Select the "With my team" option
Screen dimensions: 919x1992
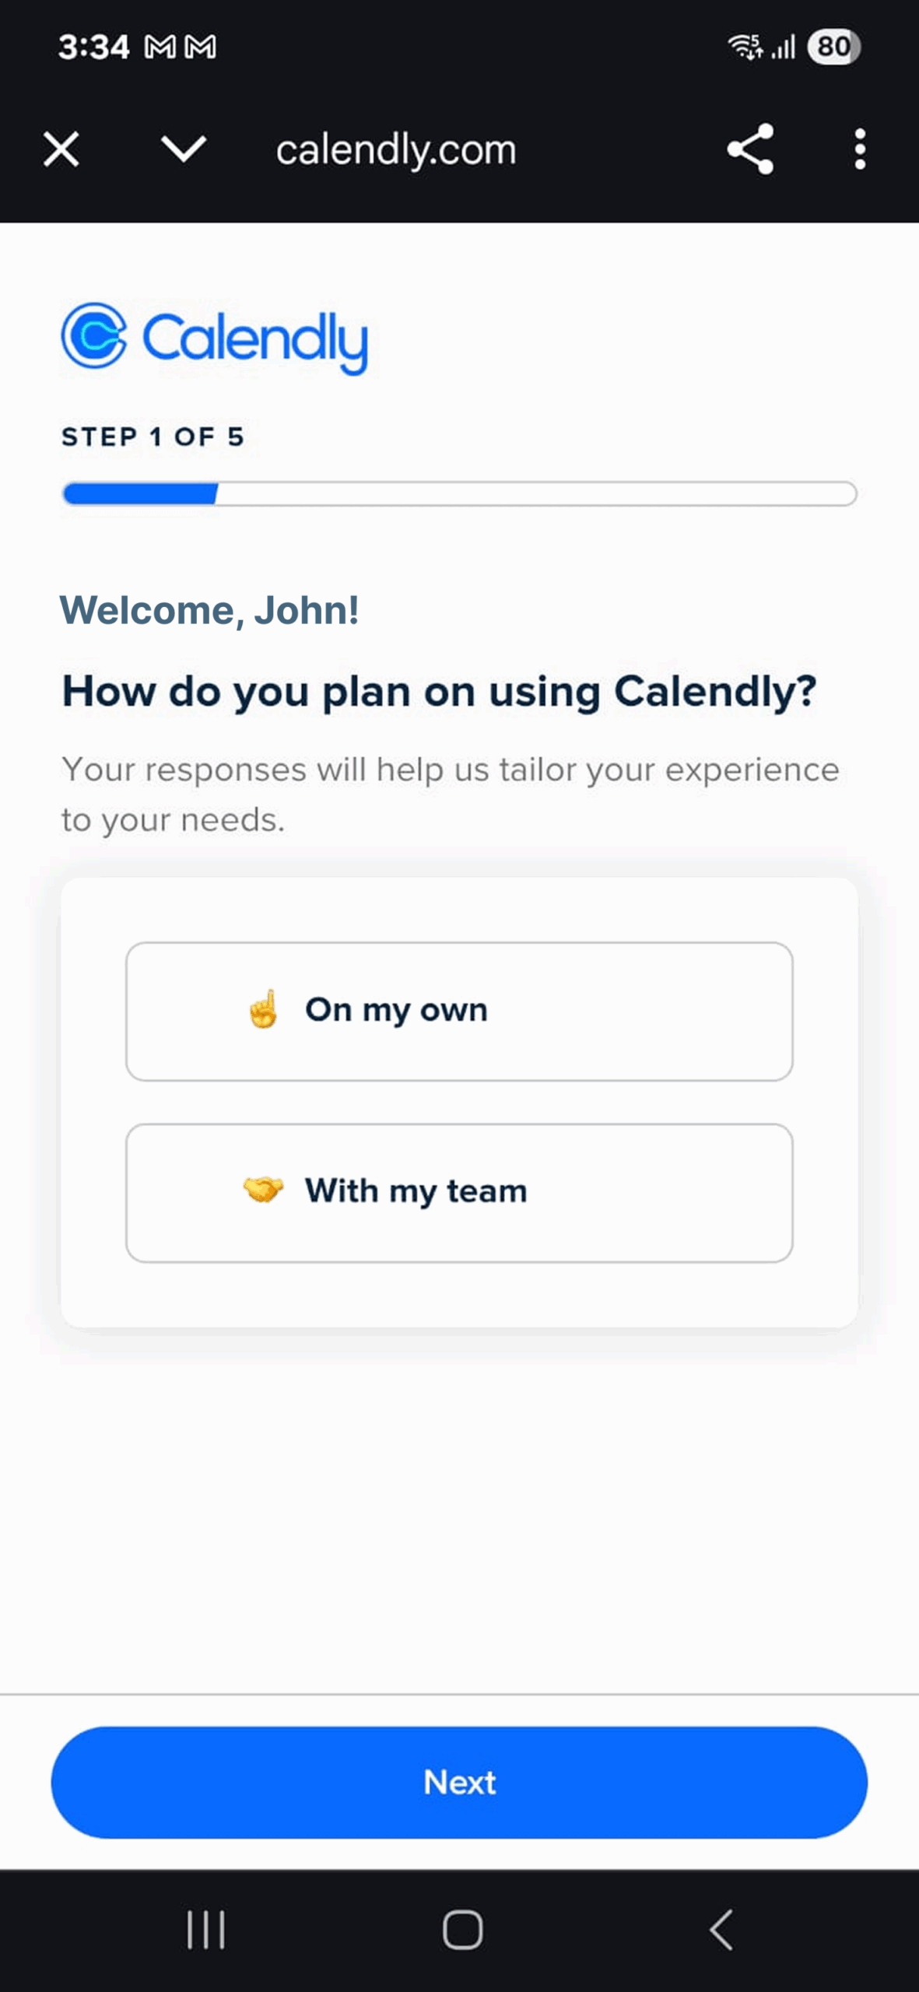pyautogui.click(x=459, y=1192)
